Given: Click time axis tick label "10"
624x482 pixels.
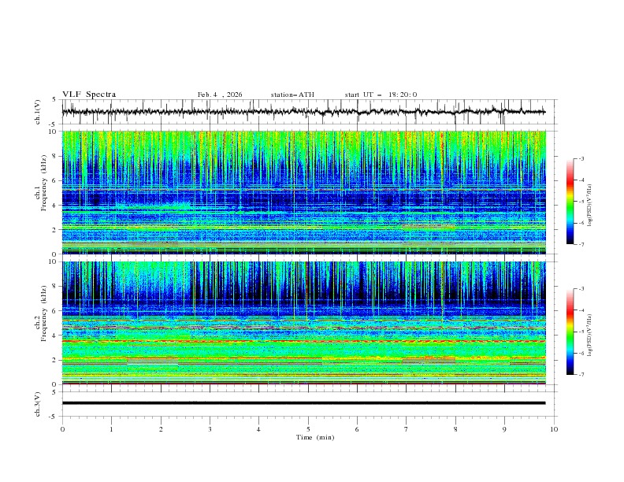Looking at the screenshot, I should [554, 429].
